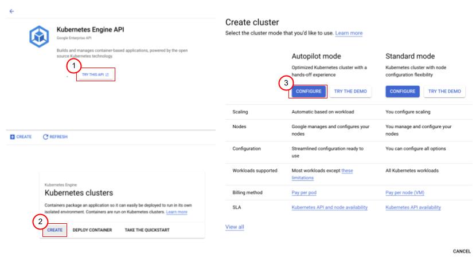Click the Nodes row label
The image size is (476, 269).
(239, 126)
